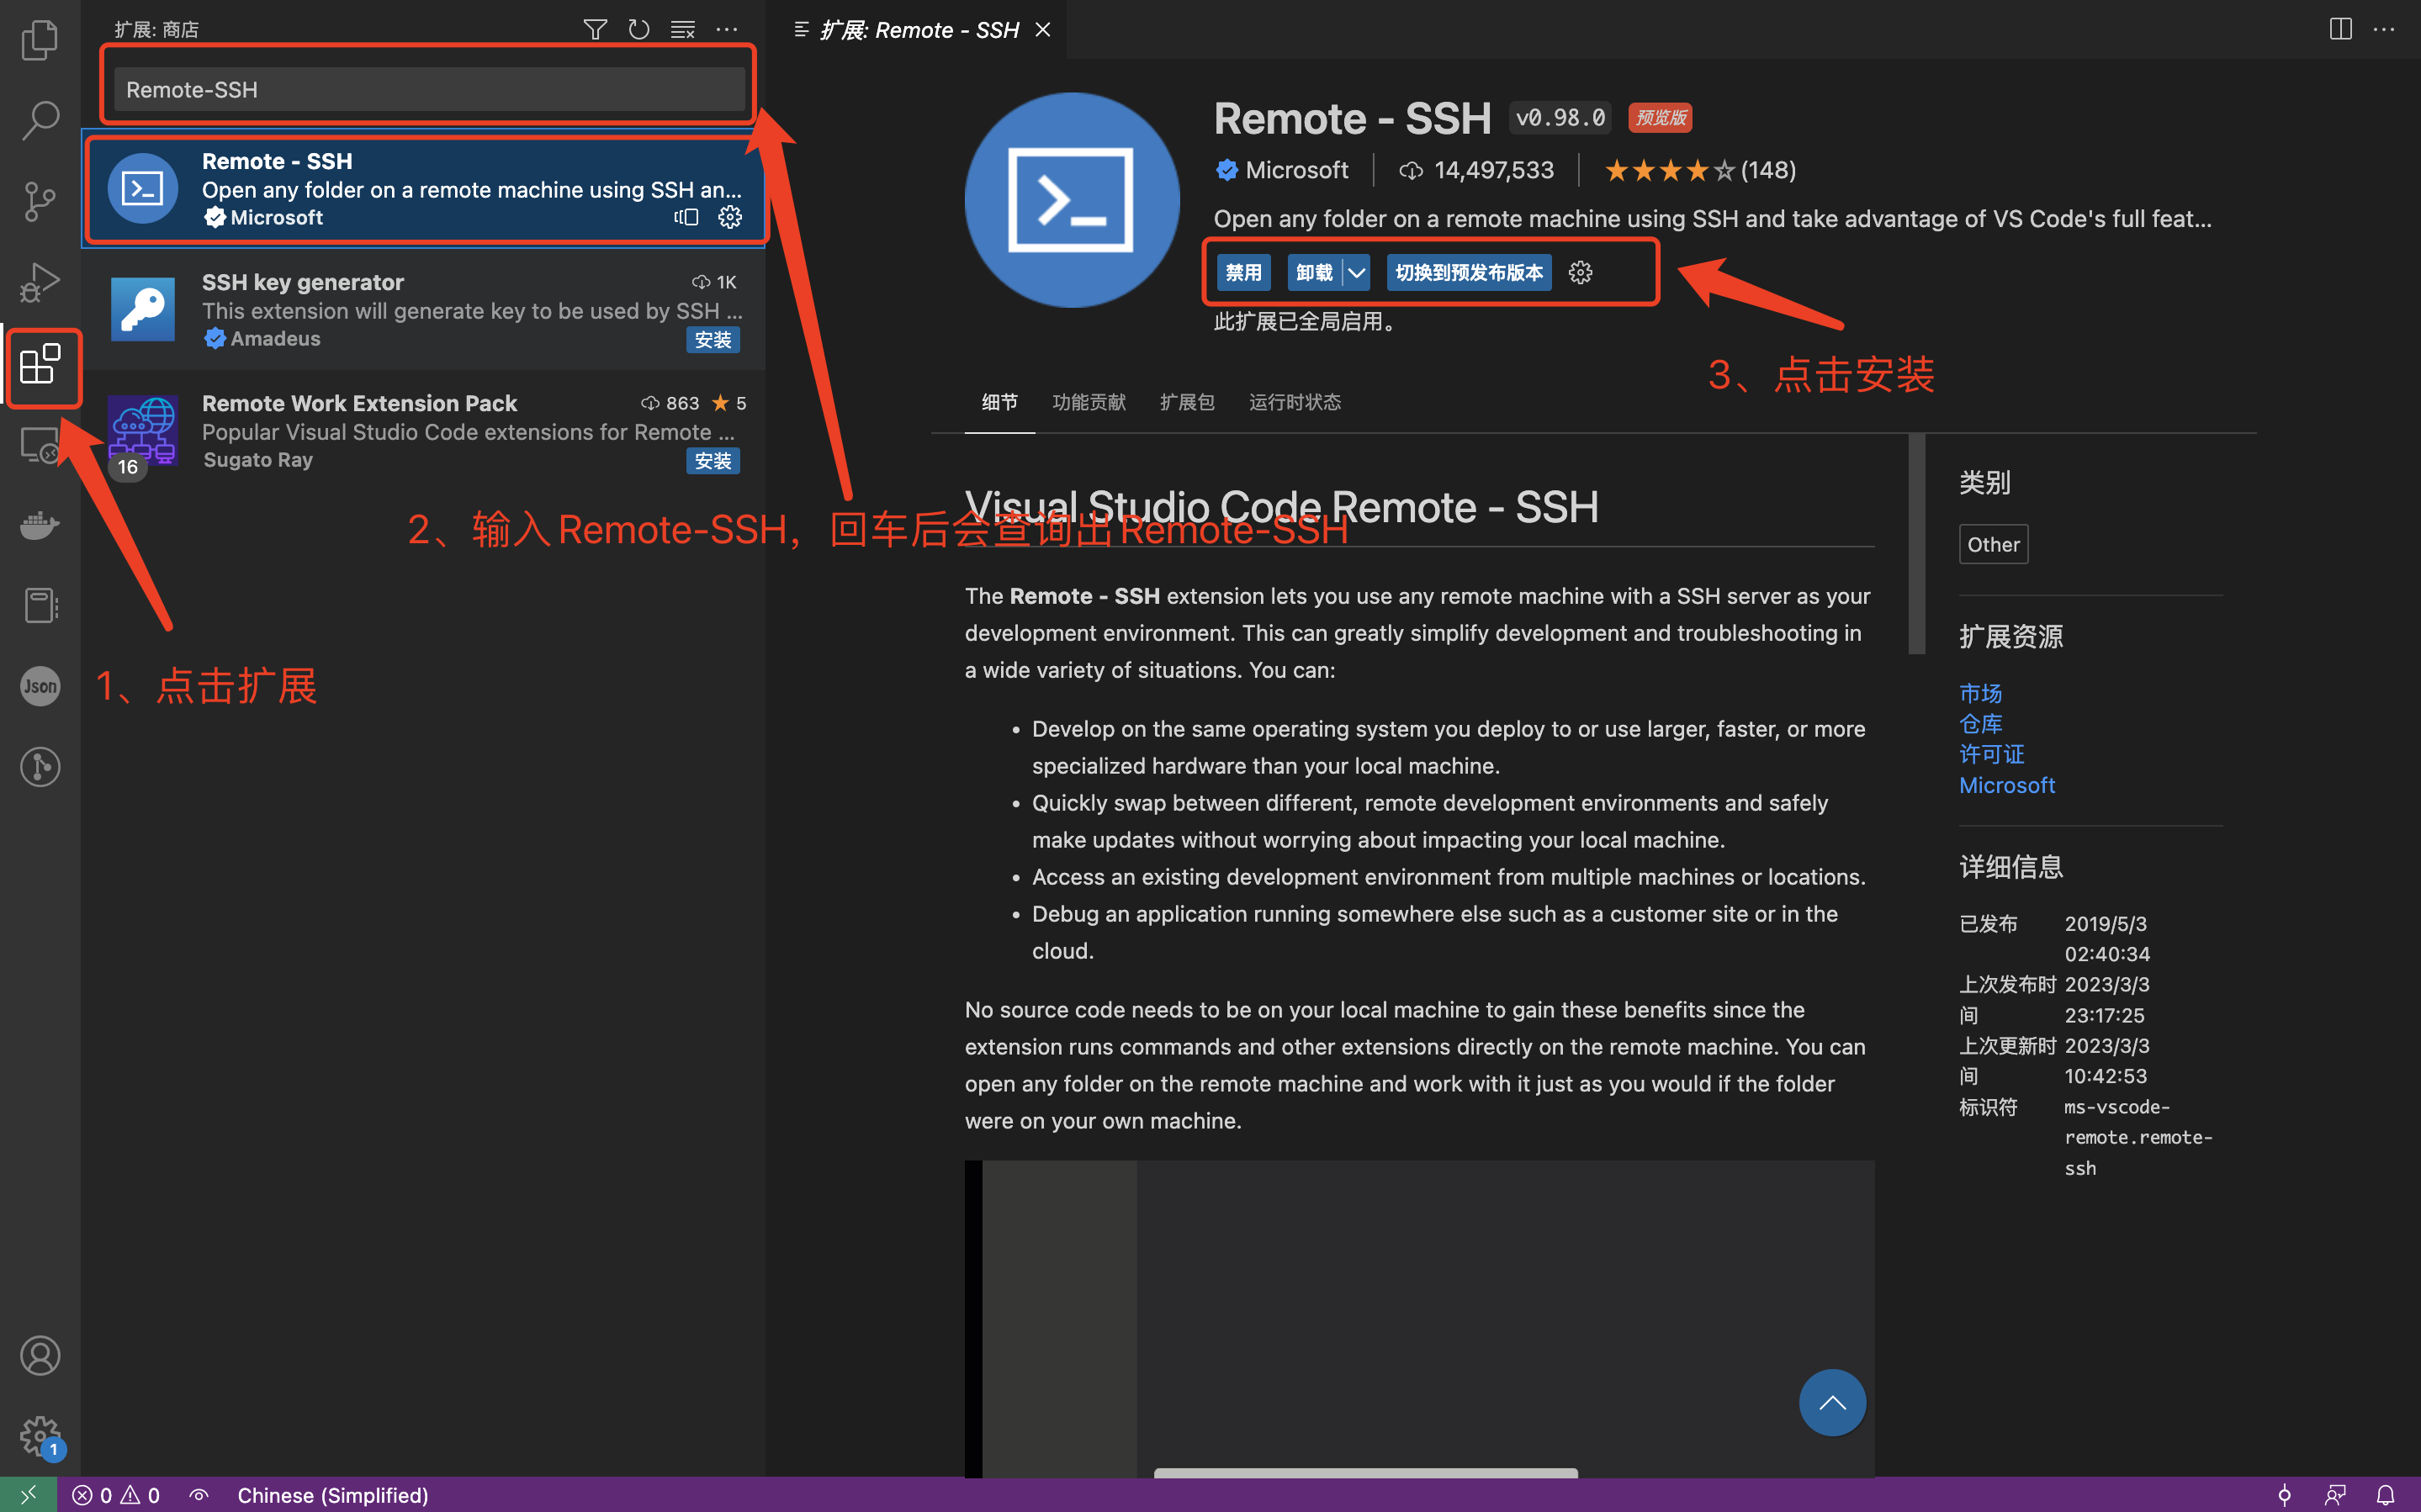Viewport: 2421px width, 1512px height.
Task: Open the notebook-like icon in activity bar
Action: (x=40, y=605)
